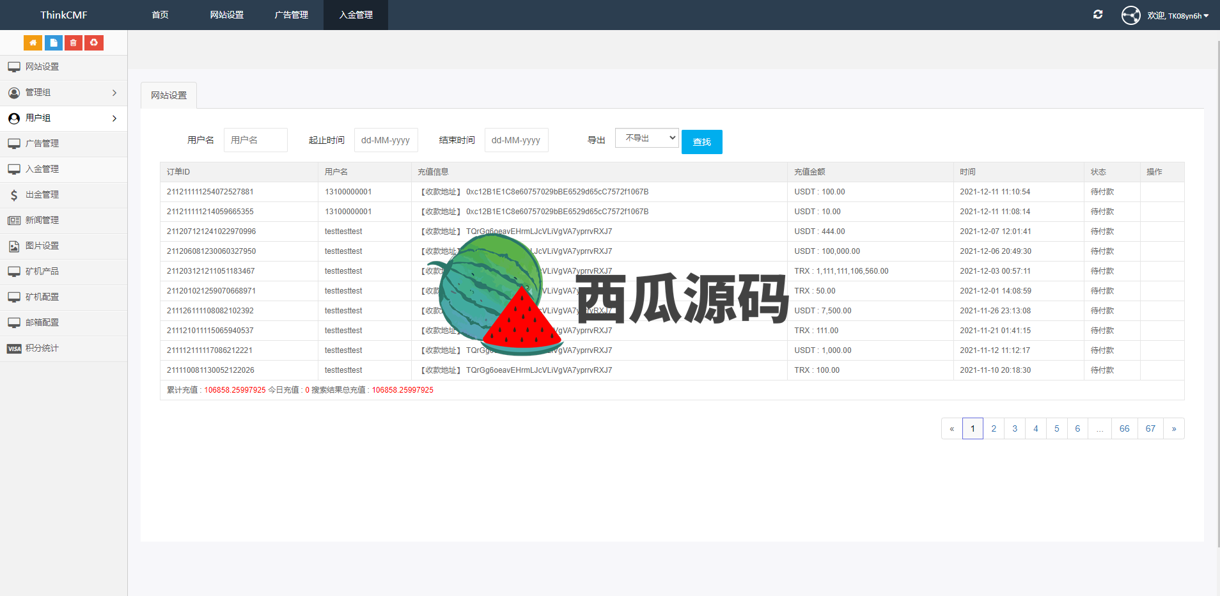Click 待付款 status in 2021-12-11 11:10:54 row

coord(1102,192)
